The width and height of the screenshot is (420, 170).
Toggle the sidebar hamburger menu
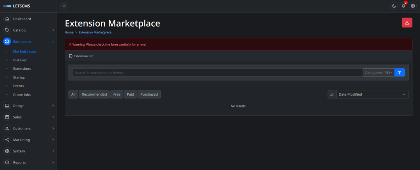pos(64,6)
